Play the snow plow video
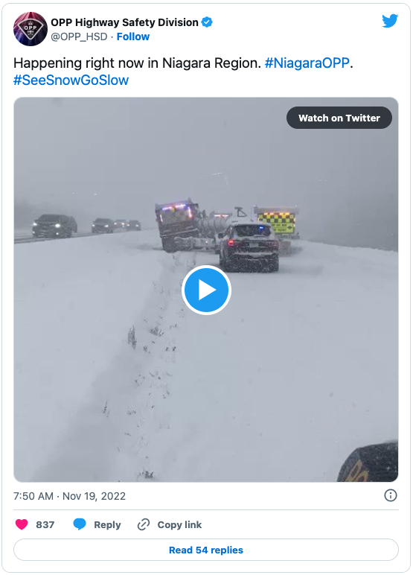The width and height of the screenshot is (413, 575). point(206,290)
